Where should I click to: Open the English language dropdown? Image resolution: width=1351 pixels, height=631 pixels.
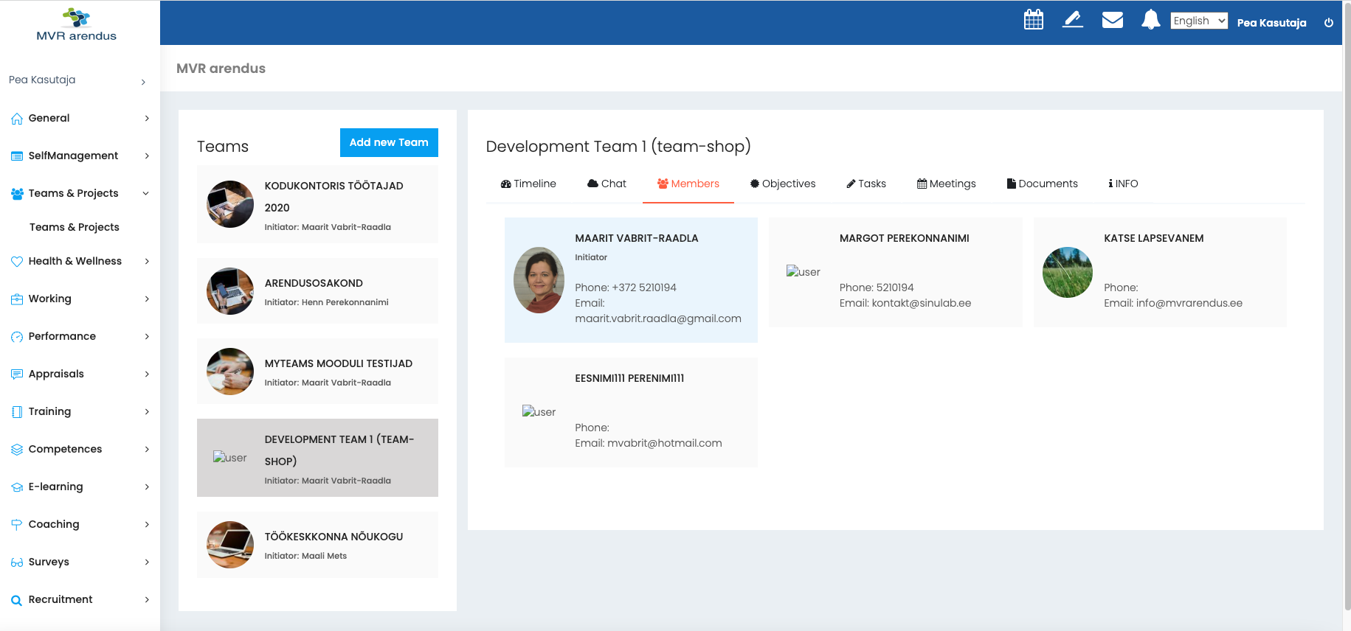point(1199,21)
